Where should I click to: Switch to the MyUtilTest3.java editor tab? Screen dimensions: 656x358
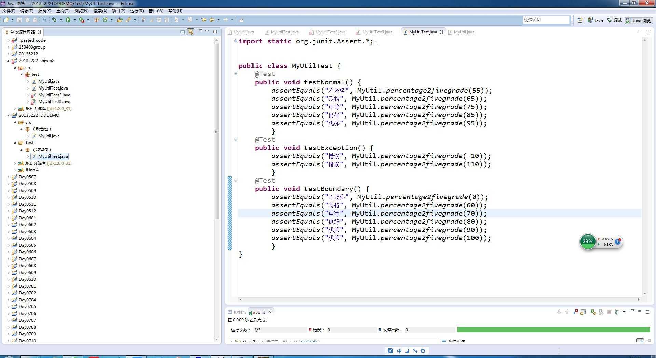pyautogui.click(x=374, y=32)
